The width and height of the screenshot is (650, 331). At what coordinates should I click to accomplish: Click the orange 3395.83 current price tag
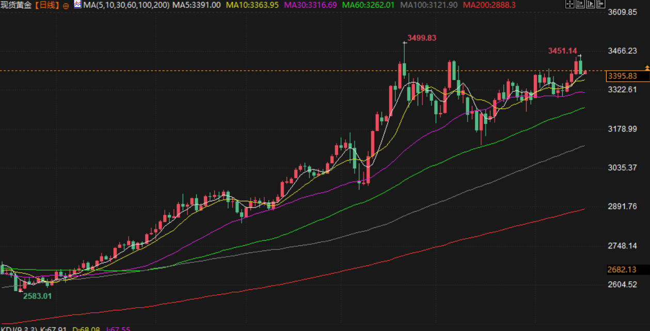pos(622,76)
